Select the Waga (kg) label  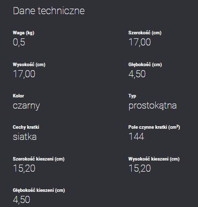pos(24,33)
